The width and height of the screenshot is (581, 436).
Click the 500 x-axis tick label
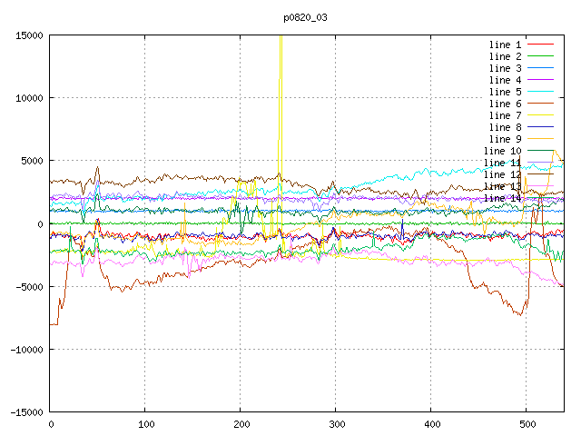pyautogui.click(x=526, y=424)
